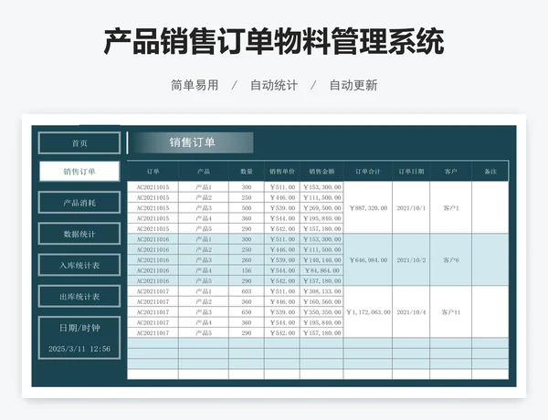Click the 销售单价 column header
This screenshot has height=420, width=548.
(x=282, y=172)
